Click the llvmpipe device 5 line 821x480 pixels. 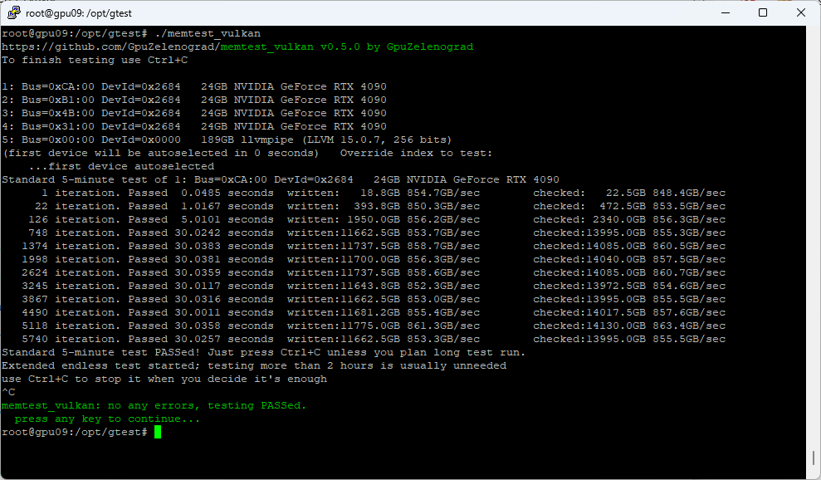(226, 140)
